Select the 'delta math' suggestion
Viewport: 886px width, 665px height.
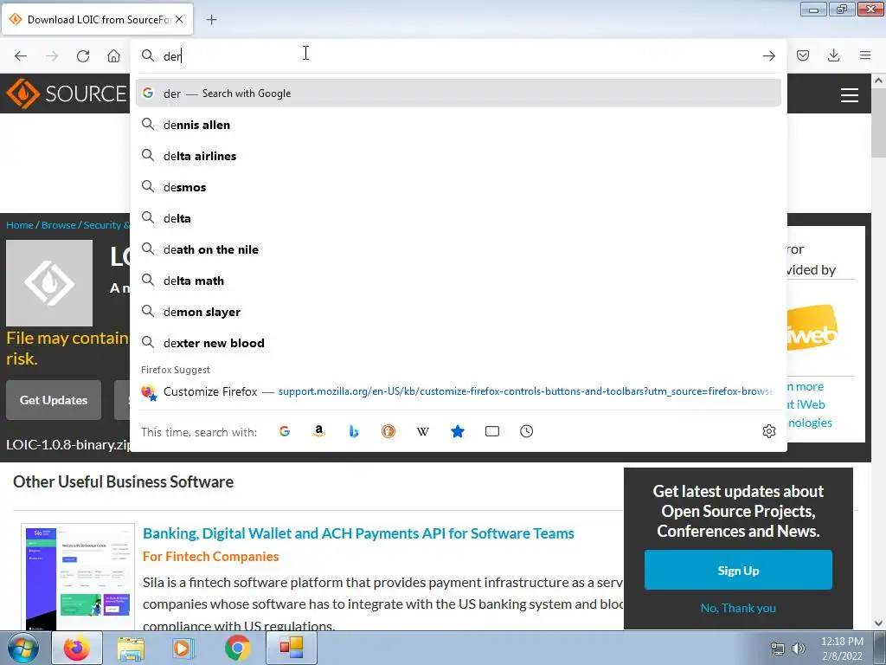coord(459,281)
